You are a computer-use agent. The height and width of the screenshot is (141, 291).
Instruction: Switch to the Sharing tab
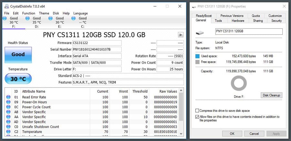258,21
